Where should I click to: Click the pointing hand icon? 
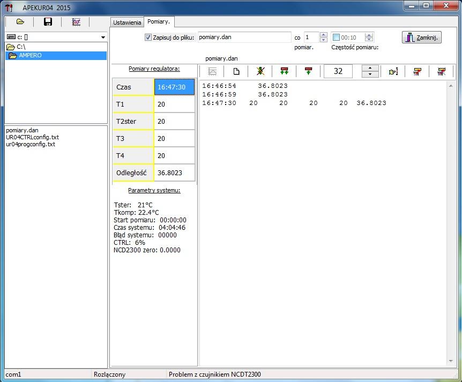pos(393,71)
